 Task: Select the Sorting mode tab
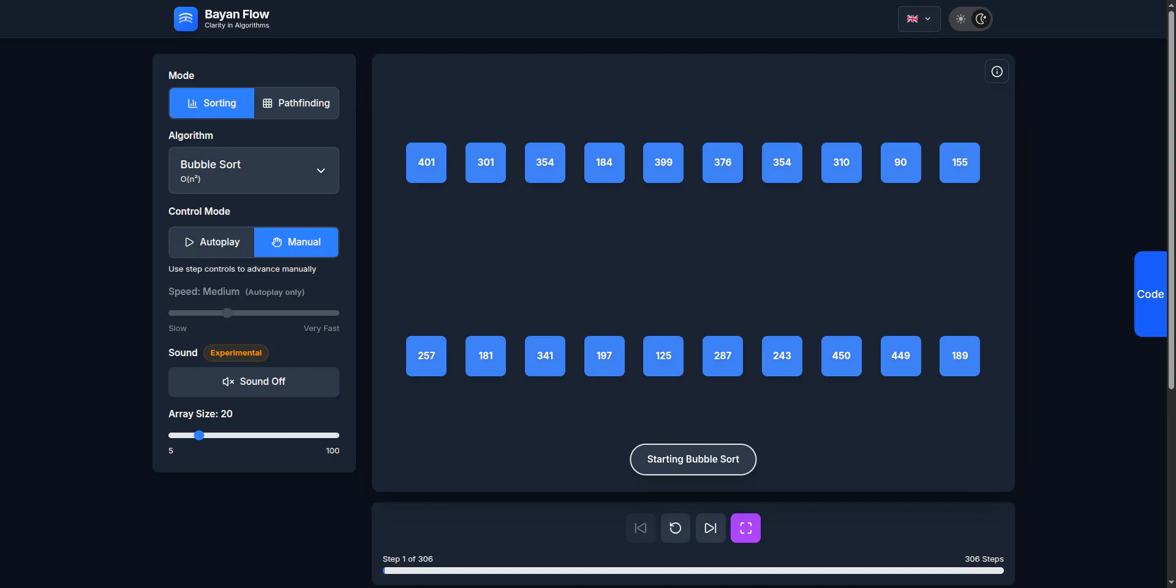[x=212, y=103]
